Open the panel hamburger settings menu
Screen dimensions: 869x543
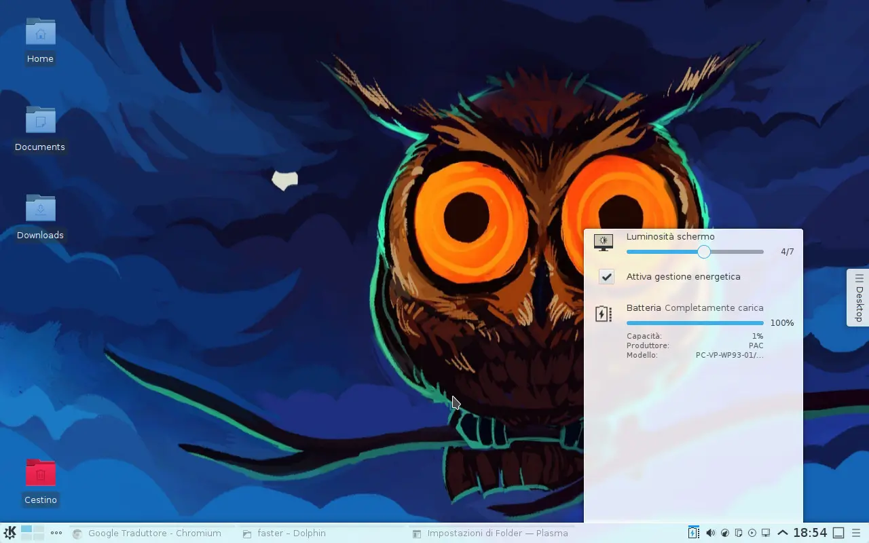coord(856,533)
